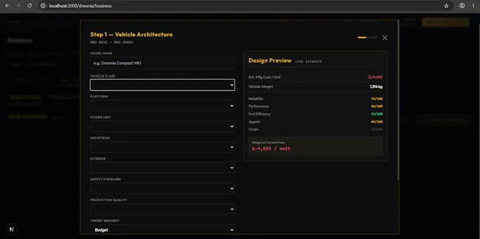Click the first step progress indicator
This screenshot has width=480, height=239.
point(362,38)
